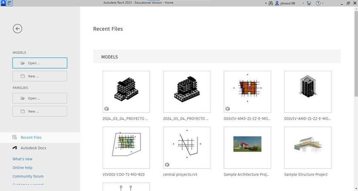This screenshot has height=191, width=358.
Task: Open the orange floor plan 001VIV-AMD model thumbnail
Action: coord(247,92)
